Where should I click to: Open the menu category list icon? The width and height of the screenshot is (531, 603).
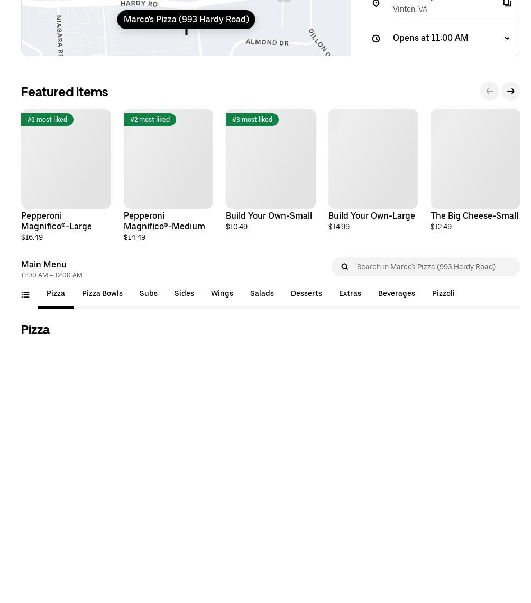point(25,294)
